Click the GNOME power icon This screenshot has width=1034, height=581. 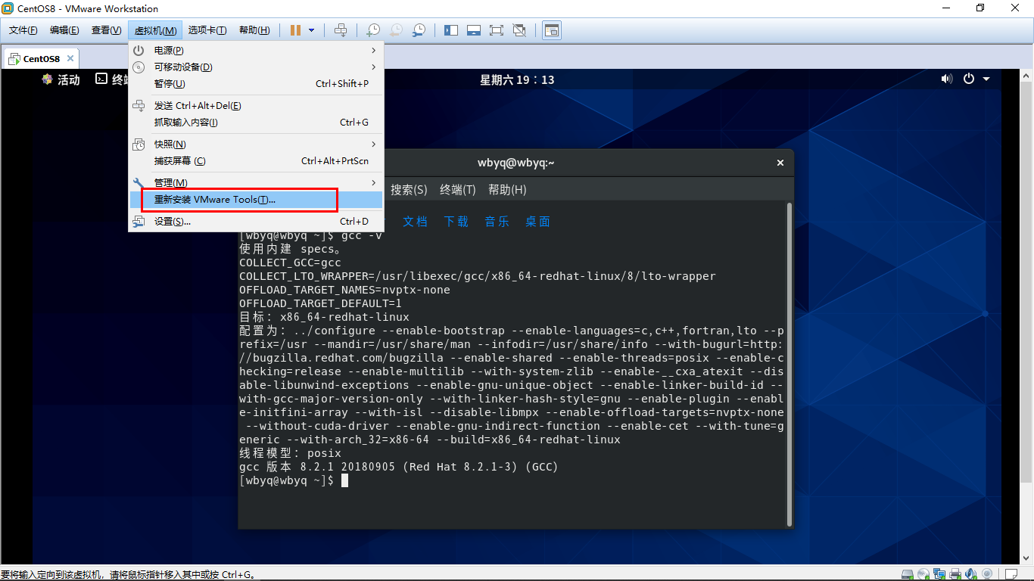pyautogui.click(x=969, y=79)
